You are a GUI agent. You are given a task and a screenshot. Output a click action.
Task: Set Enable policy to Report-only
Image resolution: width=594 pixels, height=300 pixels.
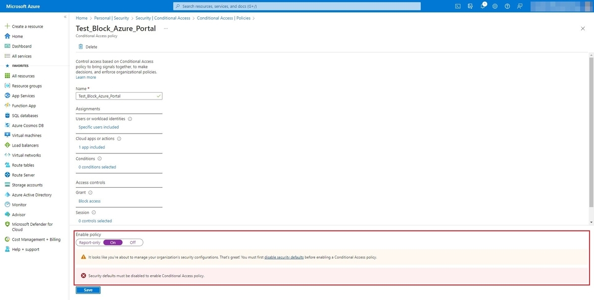point(90,243)
